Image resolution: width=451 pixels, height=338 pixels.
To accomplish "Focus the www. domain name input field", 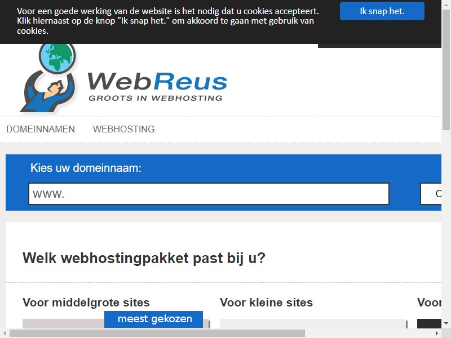I will (209, 194).
